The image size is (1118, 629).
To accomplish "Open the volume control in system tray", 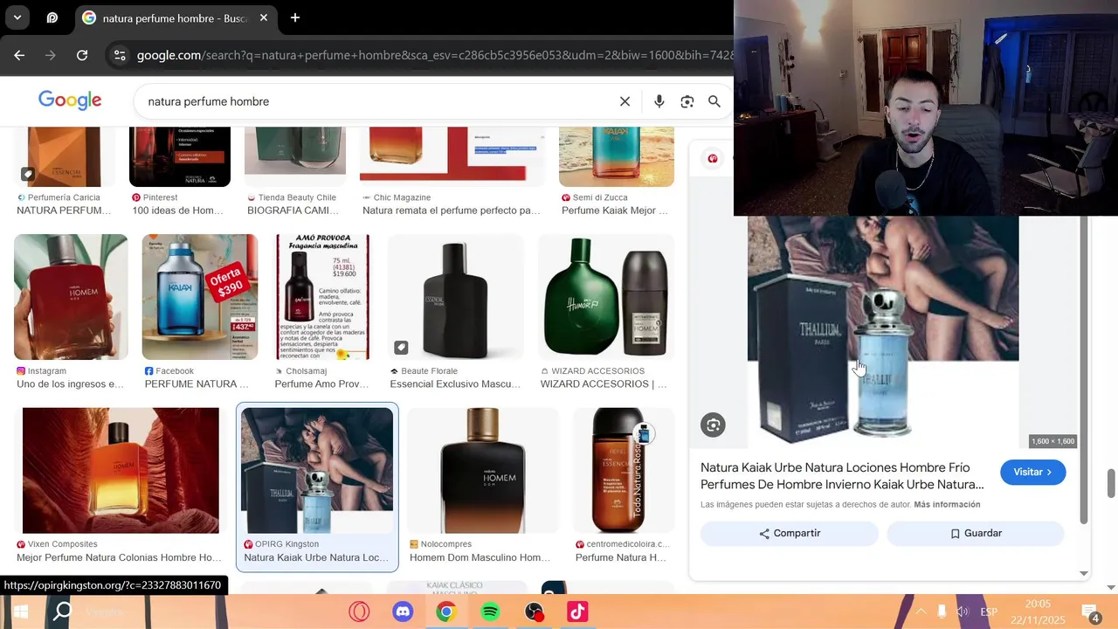I will (963, 612).
